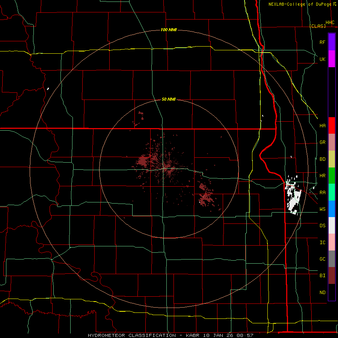Click the red HA legend swatch

click(x=332, y=125)
